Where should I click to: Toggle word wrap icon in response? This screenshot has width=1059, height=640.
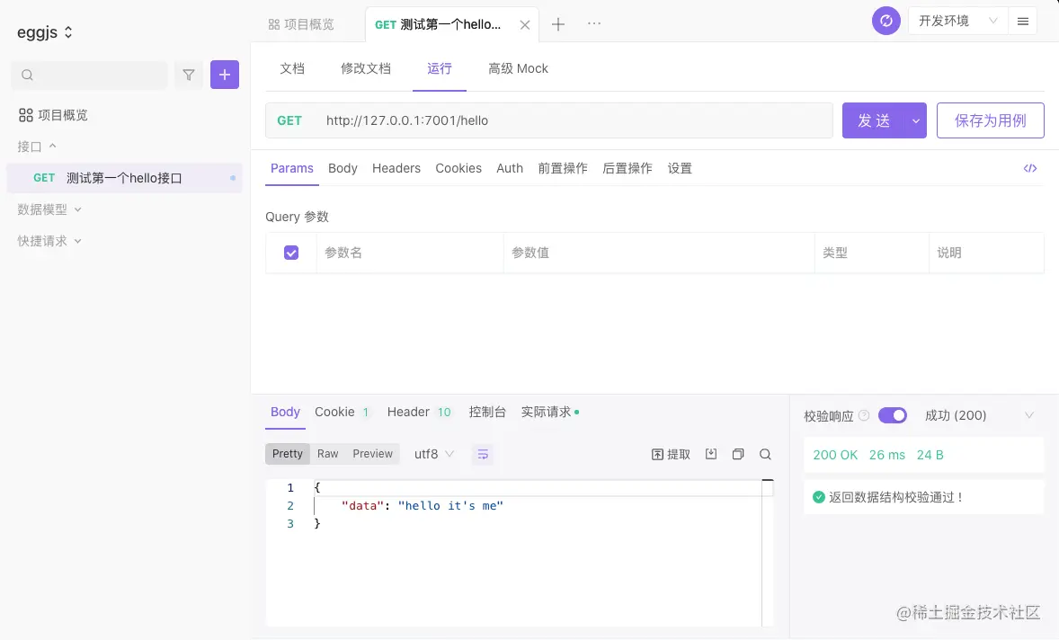[483, 454]
